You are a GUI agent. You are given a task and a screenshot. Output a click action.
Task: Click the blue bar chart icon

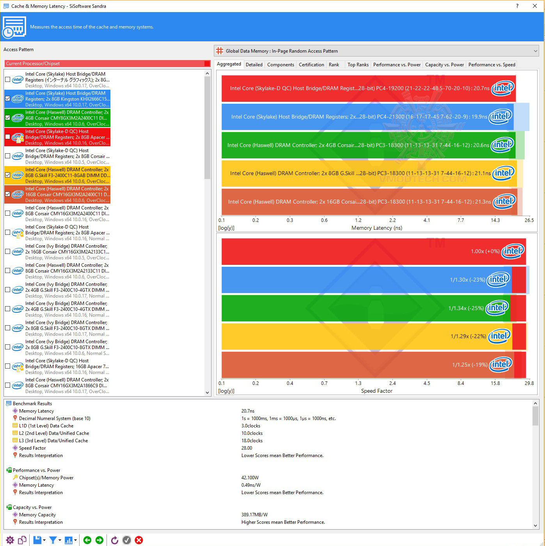(69, 540)
